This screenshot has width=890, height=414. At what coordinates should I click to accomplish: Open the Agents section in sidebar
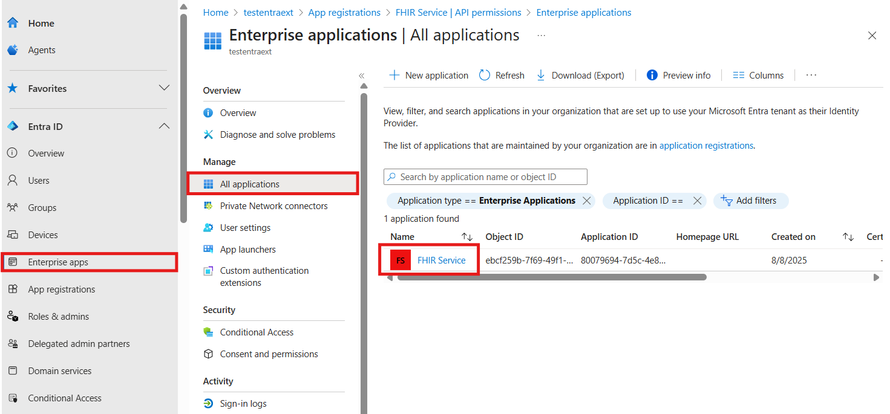pos(41,50)
